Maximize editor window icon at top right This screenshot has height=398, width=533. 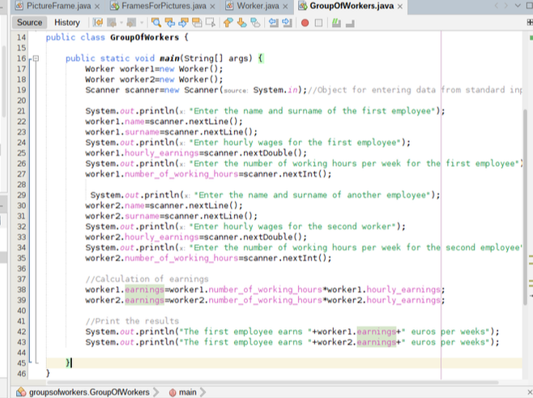pos(529,6)
